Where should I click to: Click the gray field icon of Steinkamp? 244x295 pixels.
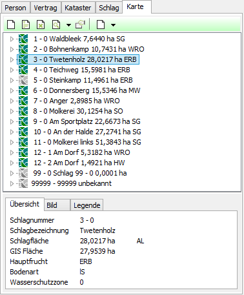tap(23, 80)
